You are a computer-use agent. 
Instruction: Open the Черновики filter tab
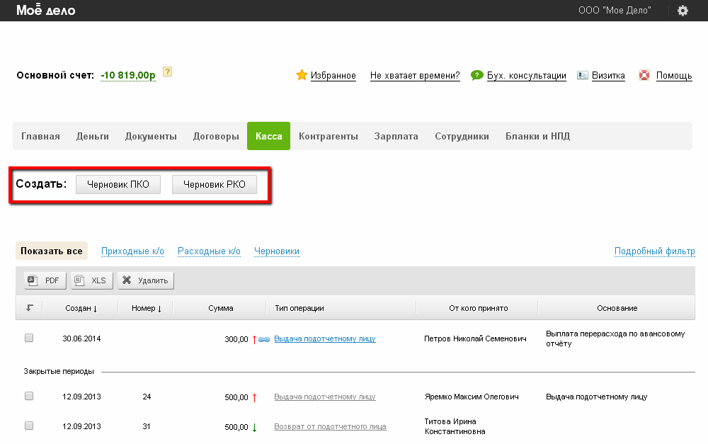276,251
